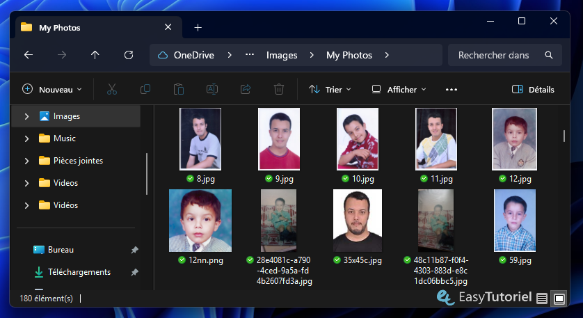Go forward with the right arrow

pyautogui.click(x=62, y=55)
